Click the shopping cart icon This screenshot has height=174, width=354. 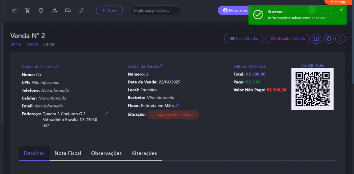[28, 11]
